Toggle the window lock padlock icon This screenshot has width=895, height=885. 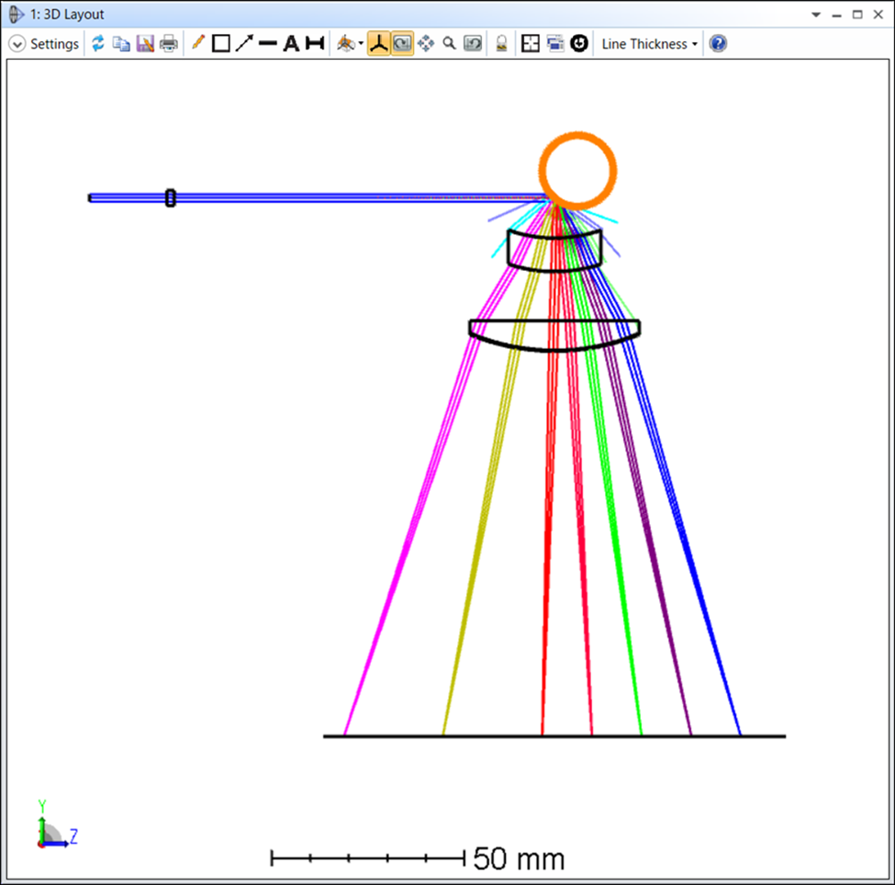click(x=502, y=43)
